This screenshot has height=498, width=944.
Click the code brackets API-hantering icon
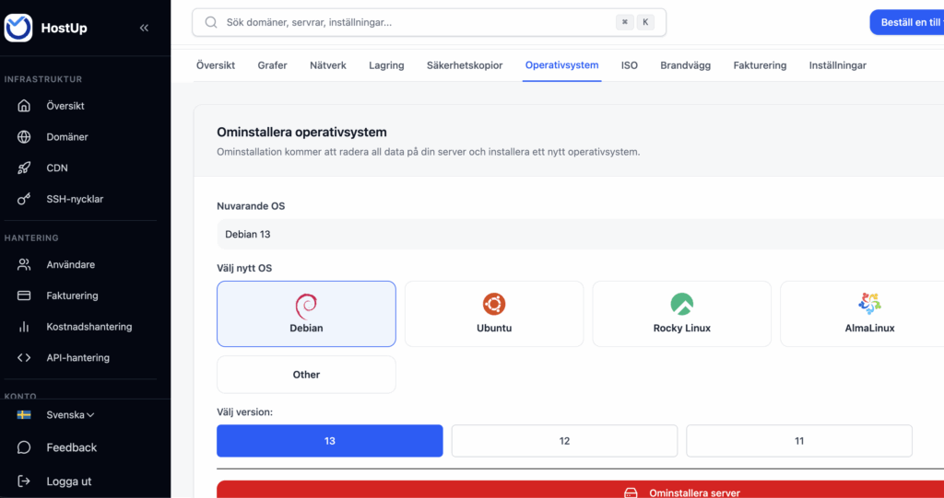25,358
